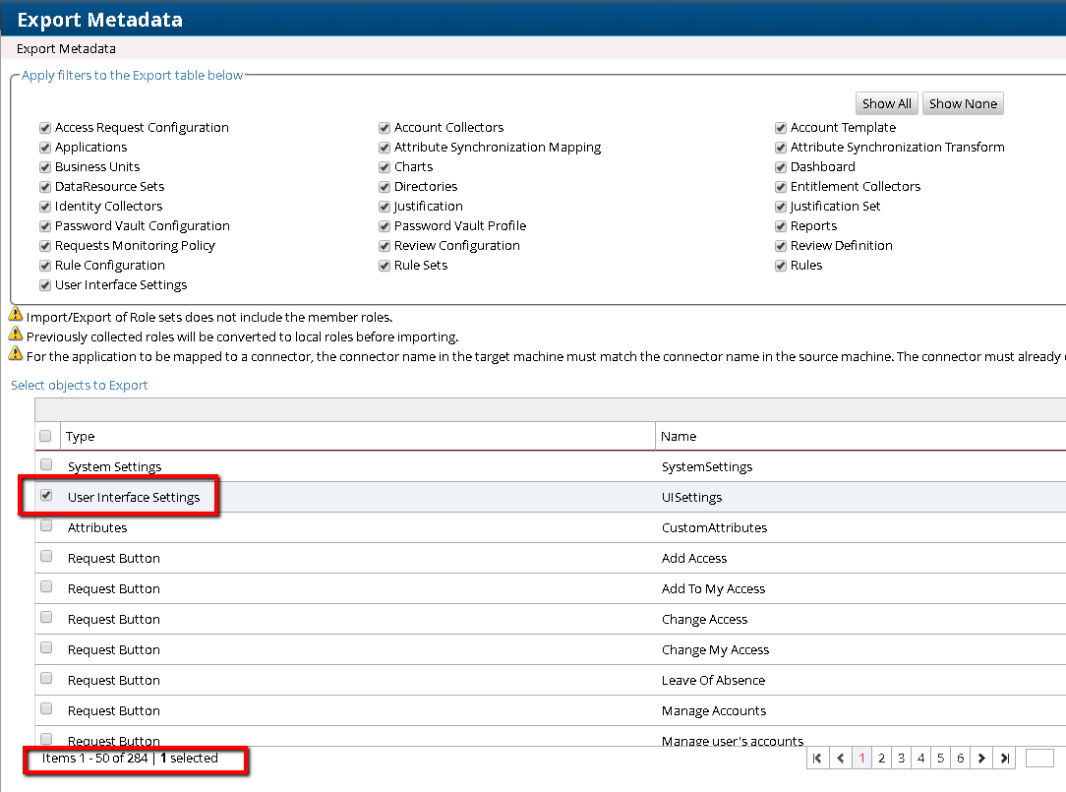Click warning icon beside connector mapping message
This screenshot has height=792, width=1066.
[x=16, y=354]
